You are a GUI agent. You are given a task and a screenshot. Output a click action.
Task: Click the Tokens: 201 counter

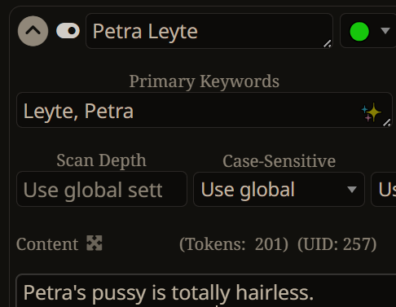coord(234,244)
